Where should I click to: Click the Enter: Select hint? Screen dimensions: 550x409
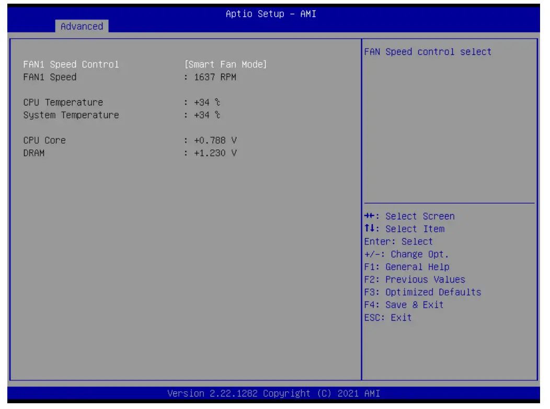point(398,241)
